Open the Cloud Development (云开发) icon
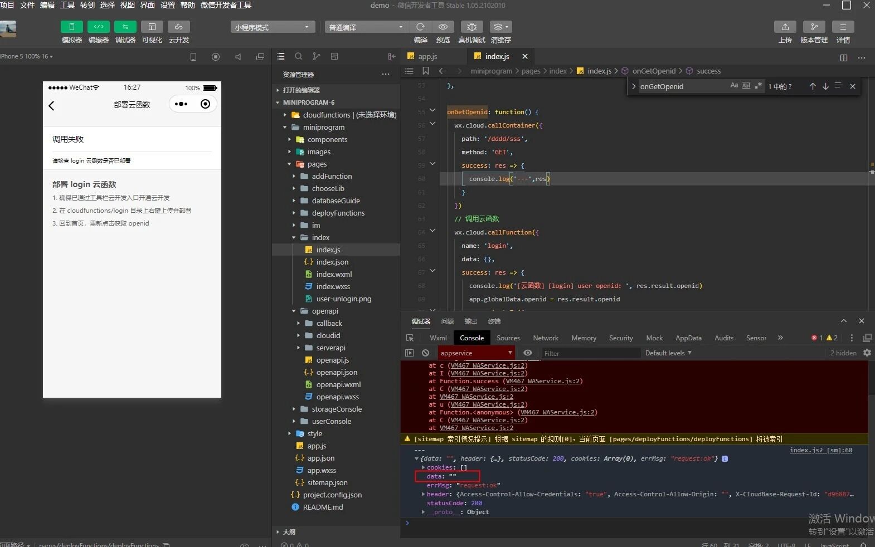Image resolution: width=875 pixels, height=547 pixels. pos(178,27)
